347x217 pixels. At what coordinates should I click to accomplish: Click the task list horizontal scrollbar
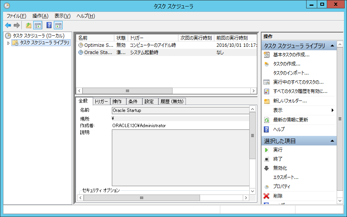[128, 91]
